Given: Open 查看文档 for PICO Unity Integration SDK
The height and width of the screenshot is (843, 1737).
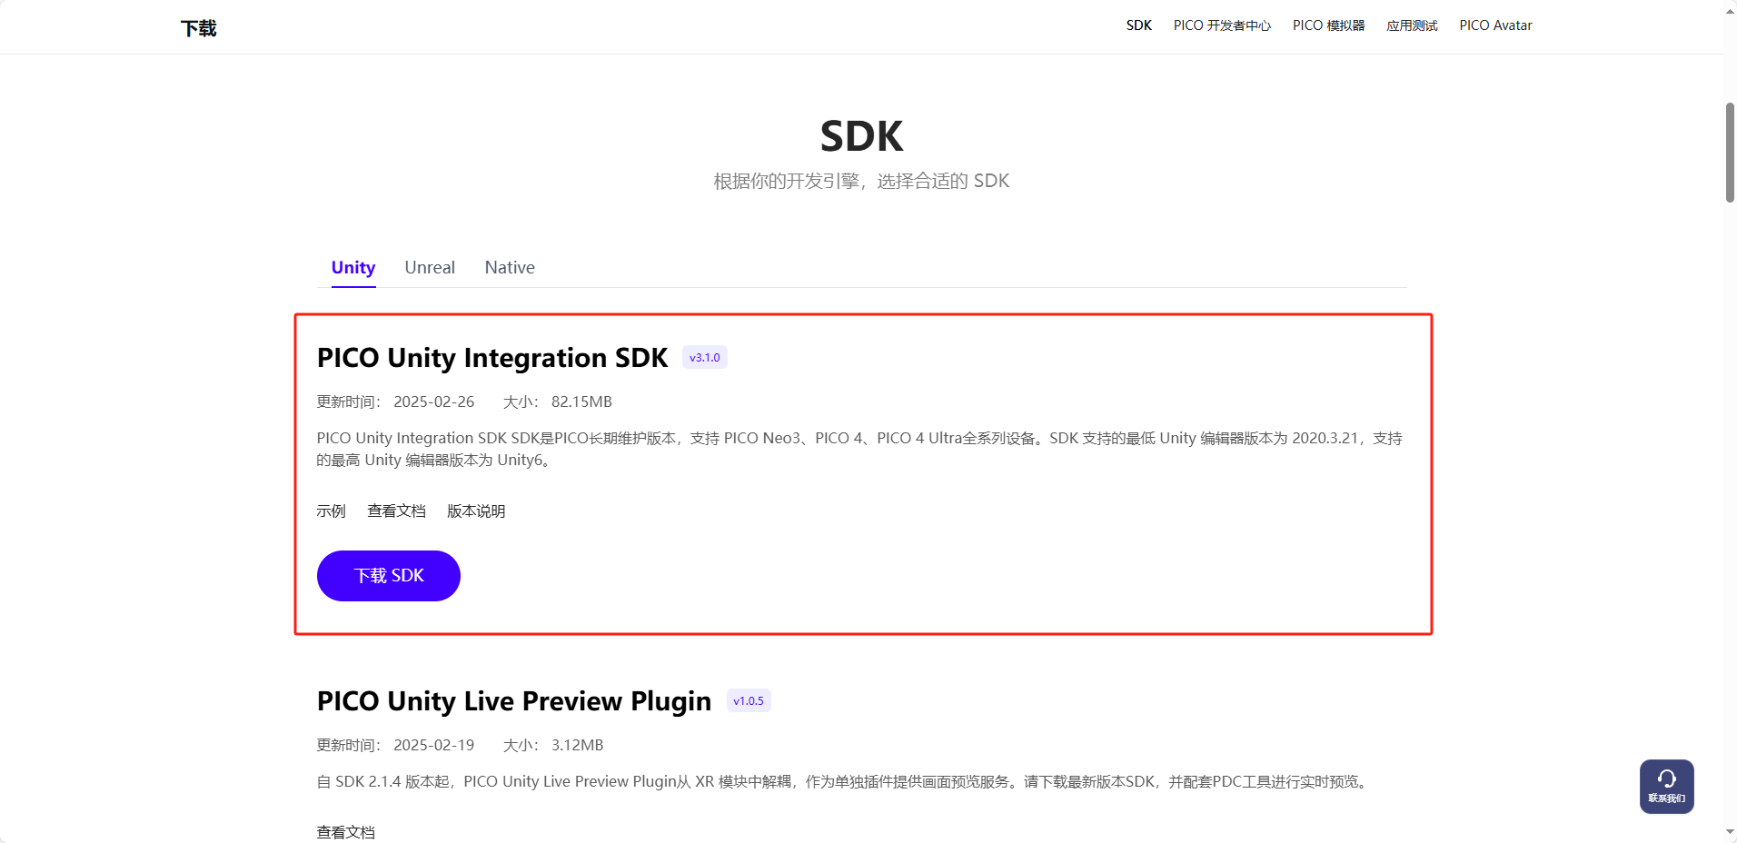Looking at the screenshot, I should [396, 511].
